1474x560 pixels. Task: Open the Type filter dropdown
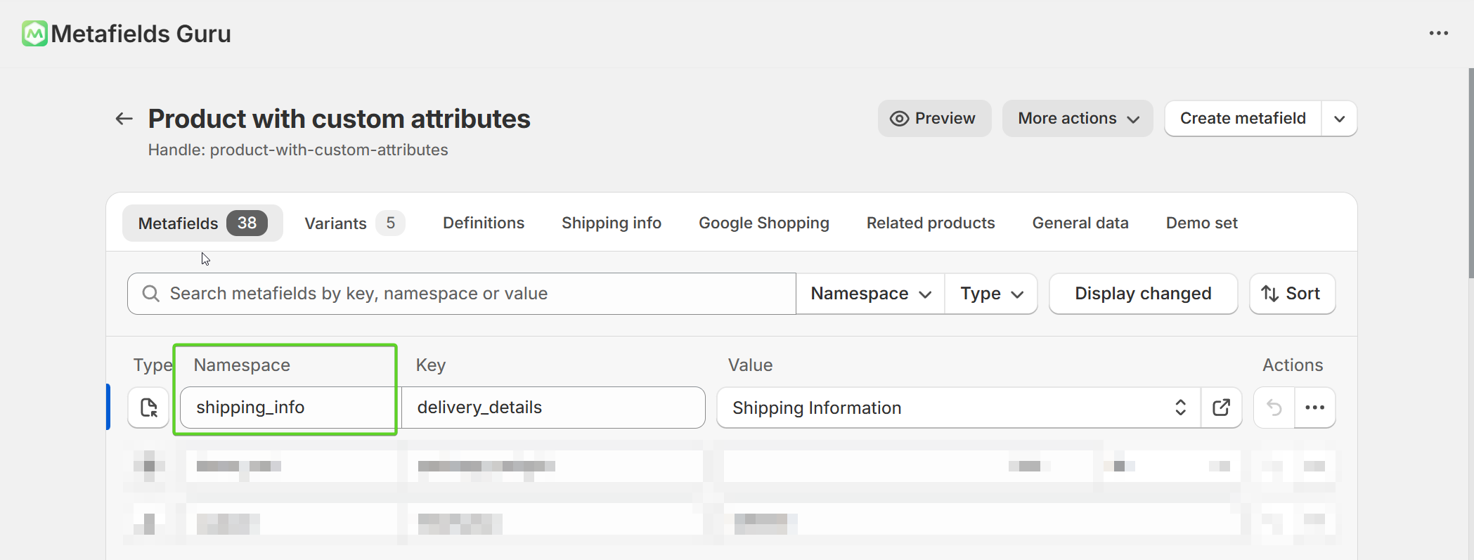tap(991, 294)
